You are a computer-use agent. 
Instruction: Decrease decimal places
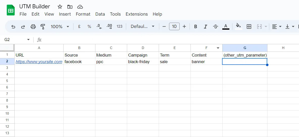pyautogui.click(x=99, y=27)
